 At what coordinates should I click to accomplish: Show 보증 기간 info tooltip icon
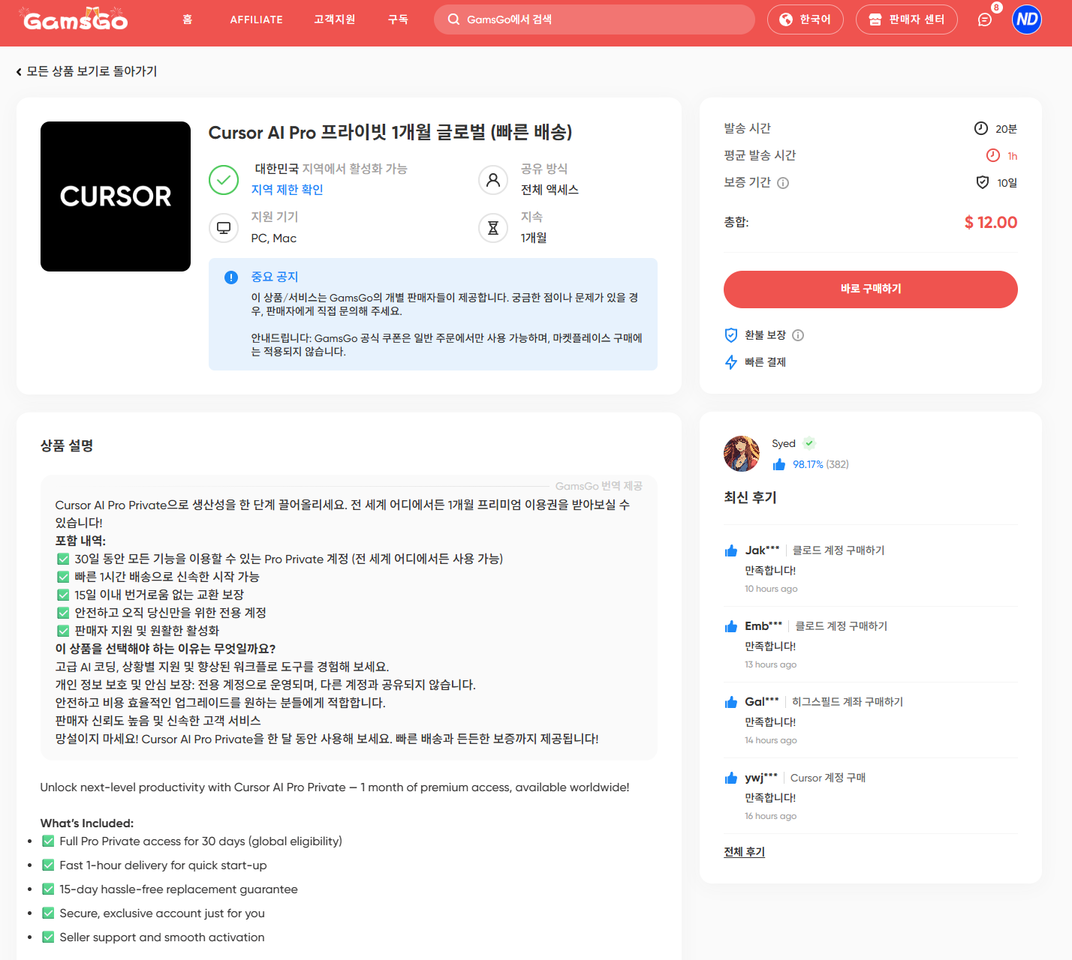click(783, 183)
